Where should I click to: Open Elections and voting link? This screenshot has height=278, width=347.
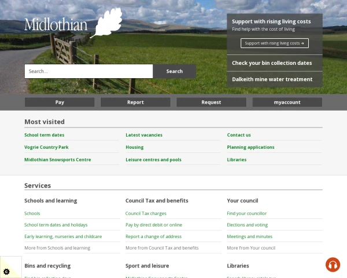point(247,225)
